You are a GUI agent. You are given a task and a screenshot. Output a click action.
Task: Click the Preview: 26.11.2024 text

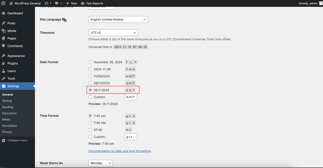point(103,104)
